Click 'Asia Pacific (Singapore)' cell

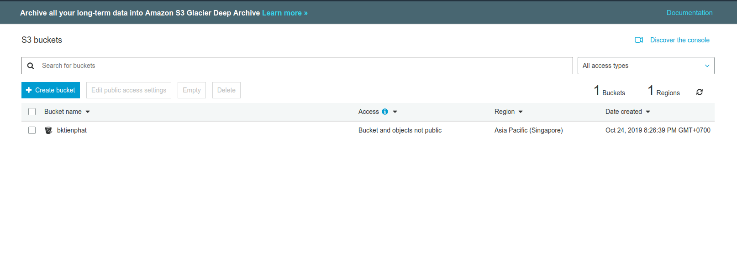(x=529, y=130)
